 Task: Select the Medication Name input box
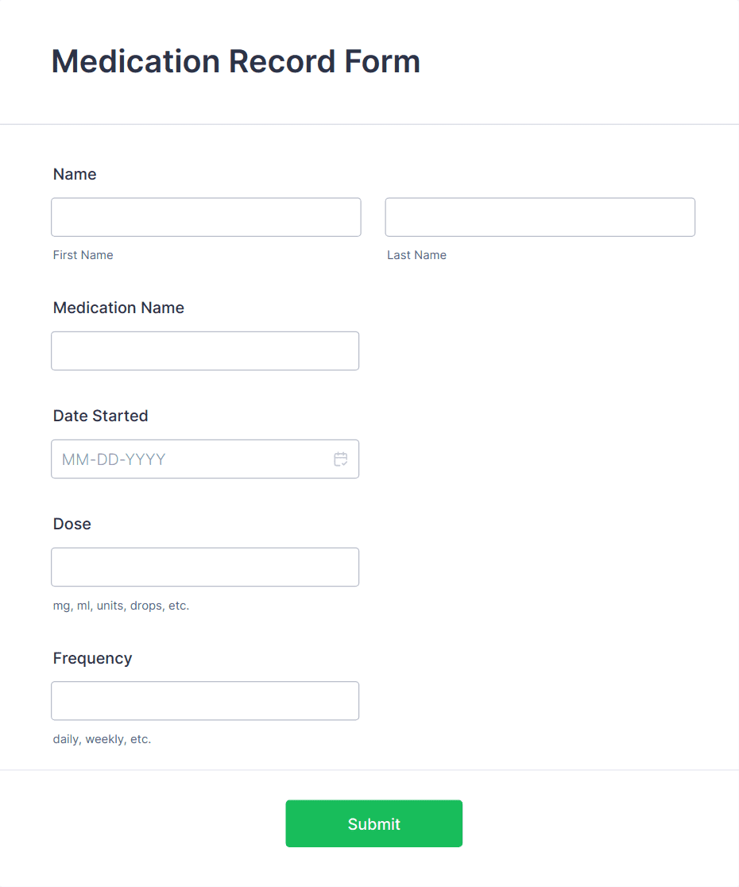[x=205, y=350]
